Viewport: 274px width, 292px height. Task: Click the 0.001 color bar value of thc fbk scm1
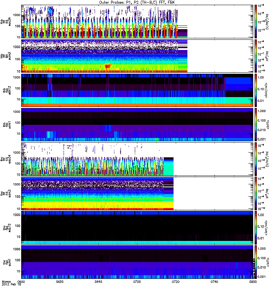[x=262, y=277]
